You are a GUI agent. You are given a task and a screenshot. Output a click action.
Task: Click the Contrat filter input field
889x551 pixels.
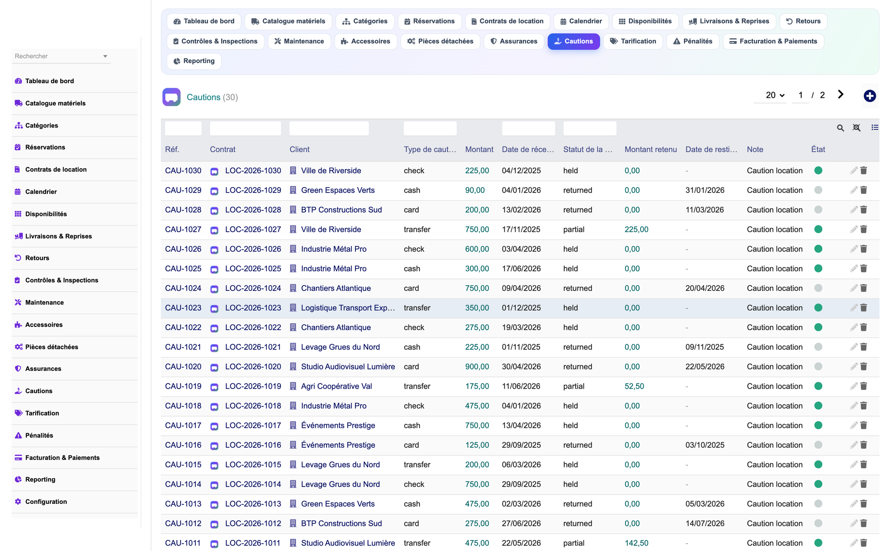pyautogui.click(x=245, y=128)
